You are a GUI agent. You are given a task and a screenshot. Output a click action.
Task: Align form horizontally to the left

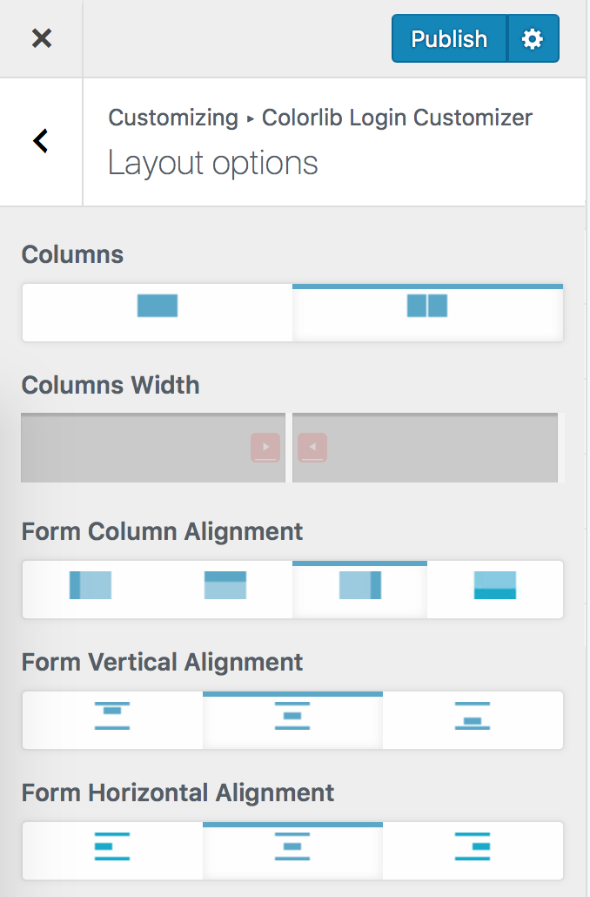click(x=112, y=851)
